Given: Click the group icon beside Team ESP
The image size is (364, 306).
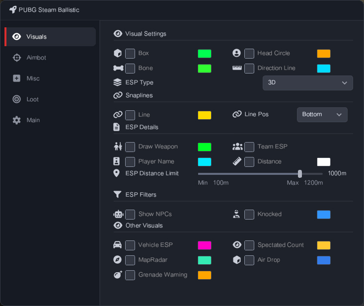Looking at the screenshot, I should click(x=237, y=147).
